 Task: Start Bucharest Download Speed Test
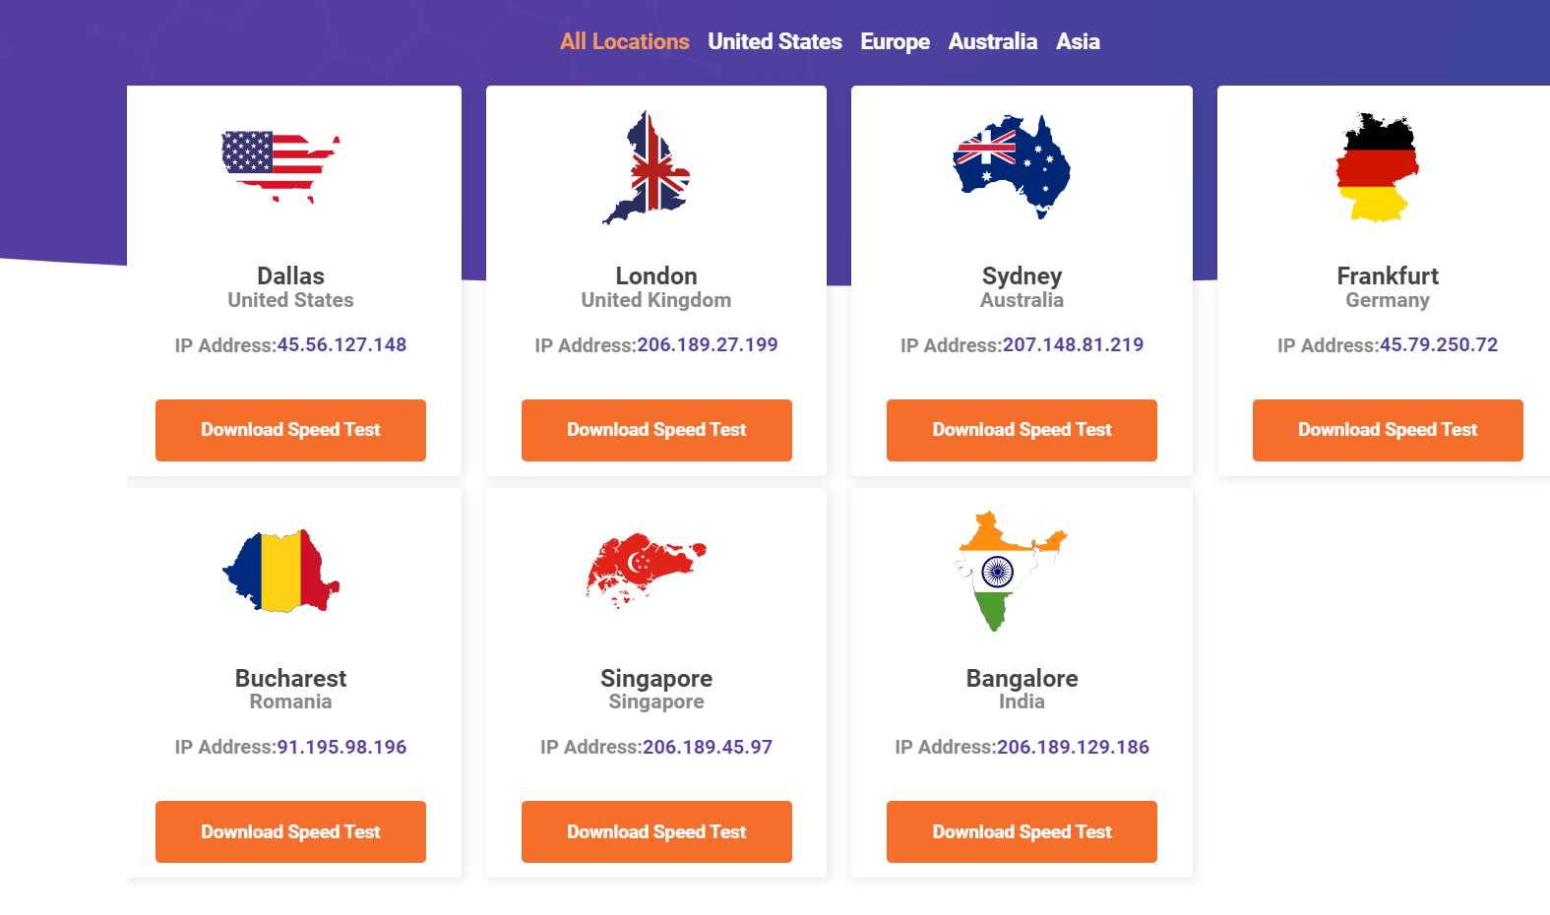(290, 832)
